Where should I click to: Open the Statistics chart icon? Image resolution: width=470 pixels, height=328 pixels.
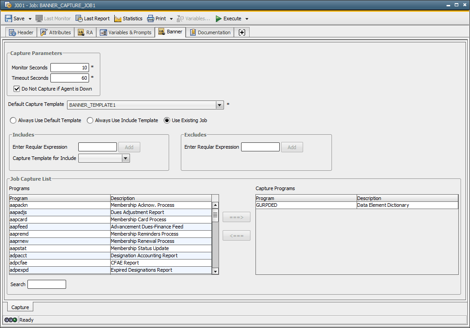118,18
